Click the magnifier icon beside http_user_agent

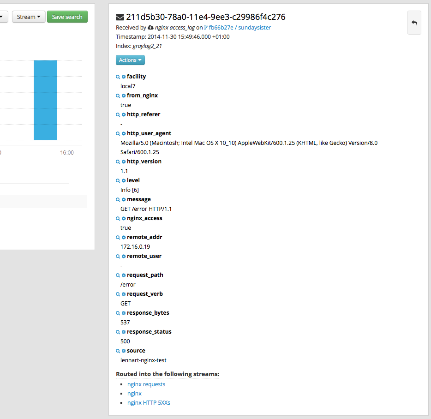(118, 134)
